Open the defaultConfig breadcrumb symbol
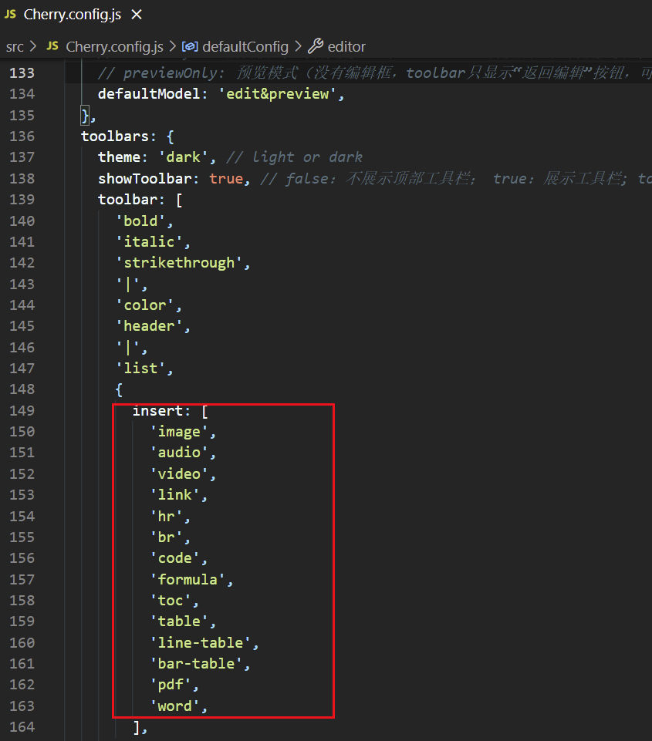 [245, 47]
